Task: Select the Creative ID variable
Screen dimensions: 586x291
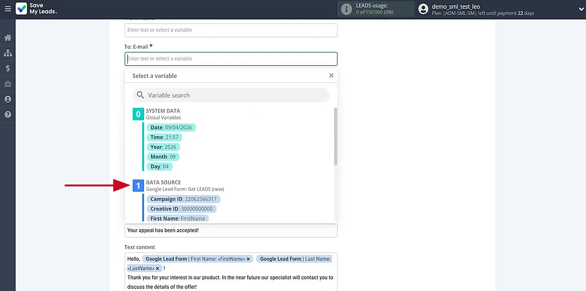Action: click(181, 209)
